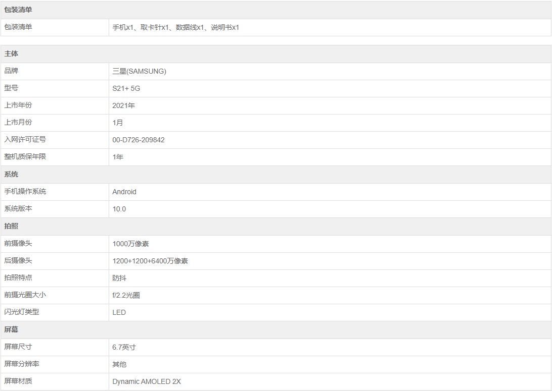
Task: Click the rear camera value 1200+1200+6400万像素
Action: pos(150,261)
